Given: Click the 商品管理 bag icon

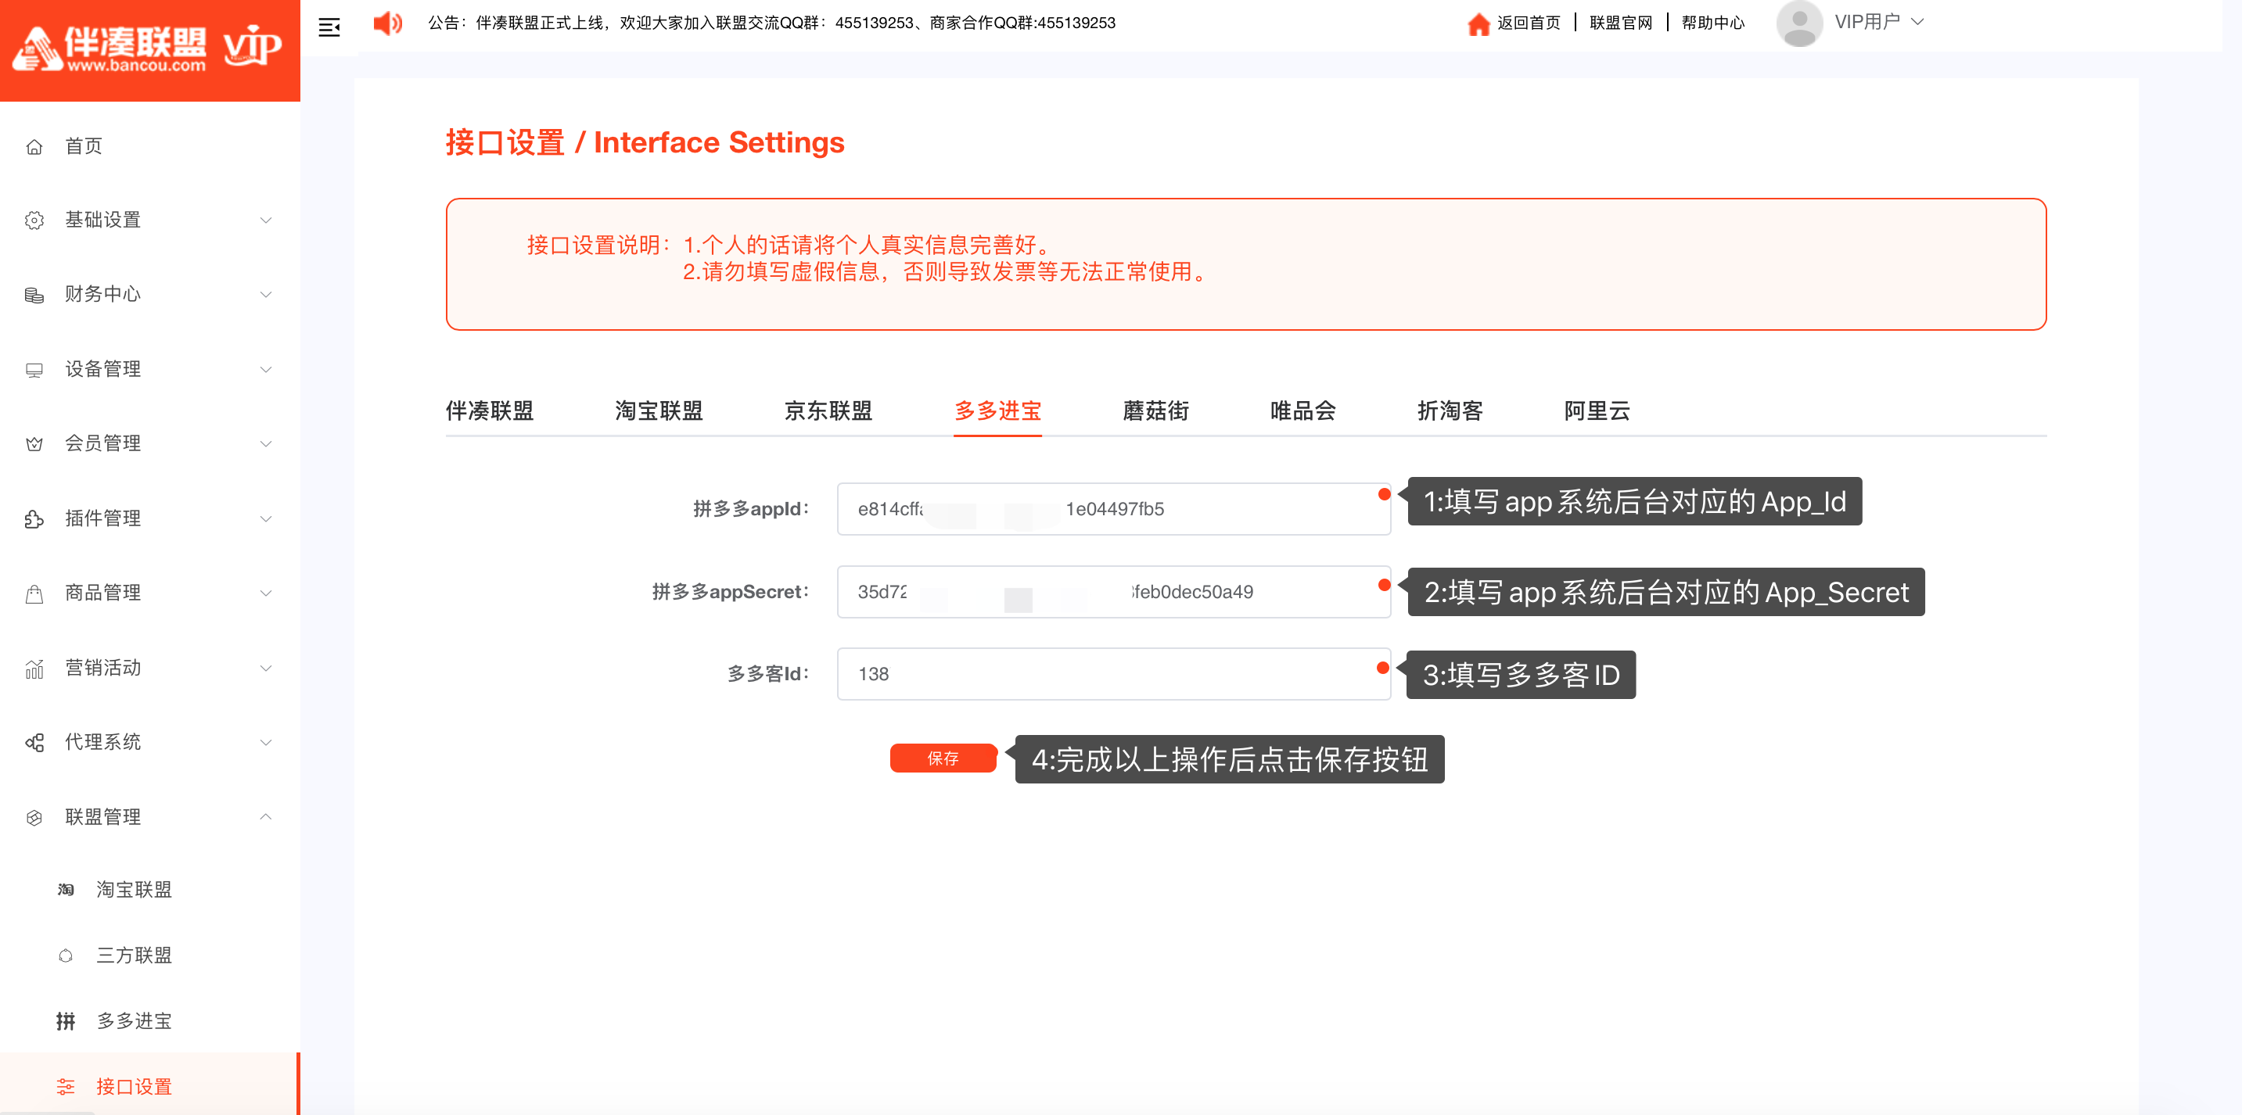Looking at the screenshot, I should 34,594.
